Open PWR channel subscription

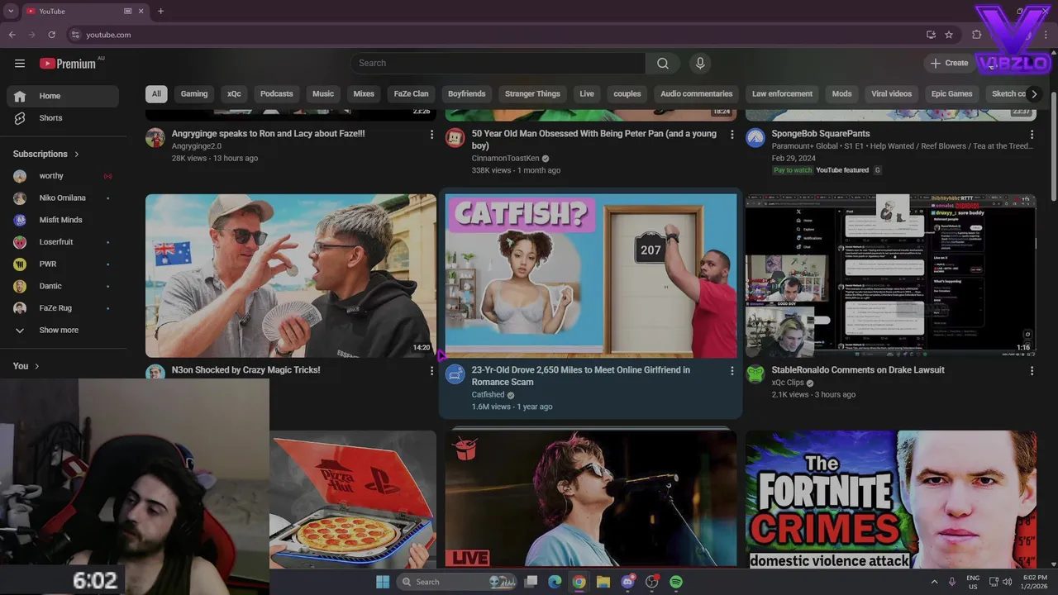pos(63,264)
